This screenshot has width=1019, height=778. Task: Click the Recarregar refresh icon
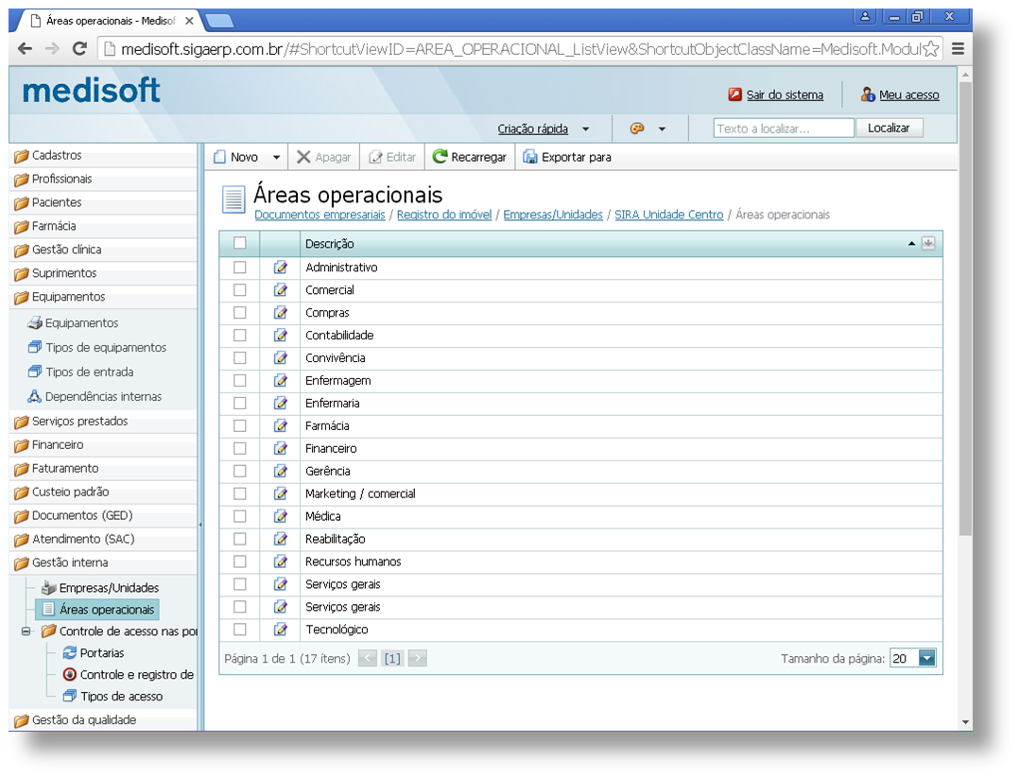(440, 157)
